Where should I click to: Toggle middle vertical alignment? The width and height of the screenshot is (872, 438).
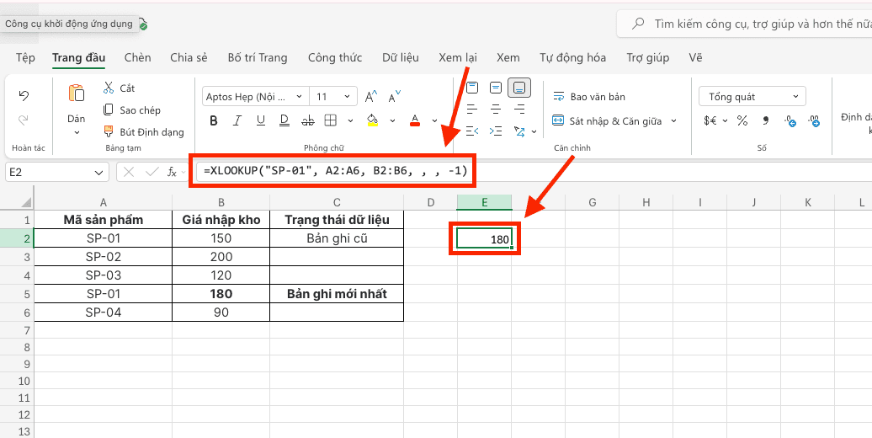coord(496,88)
